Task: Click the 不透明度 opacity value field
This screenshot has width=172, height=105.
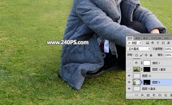Action: [168, 49]
